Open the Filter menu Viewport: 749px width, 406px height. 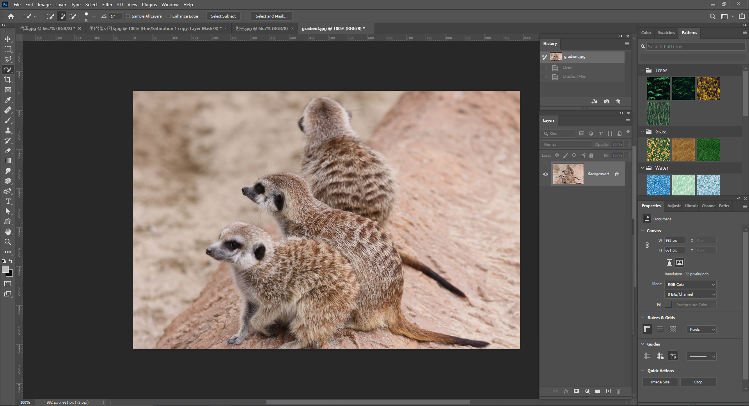pos(107,5)
